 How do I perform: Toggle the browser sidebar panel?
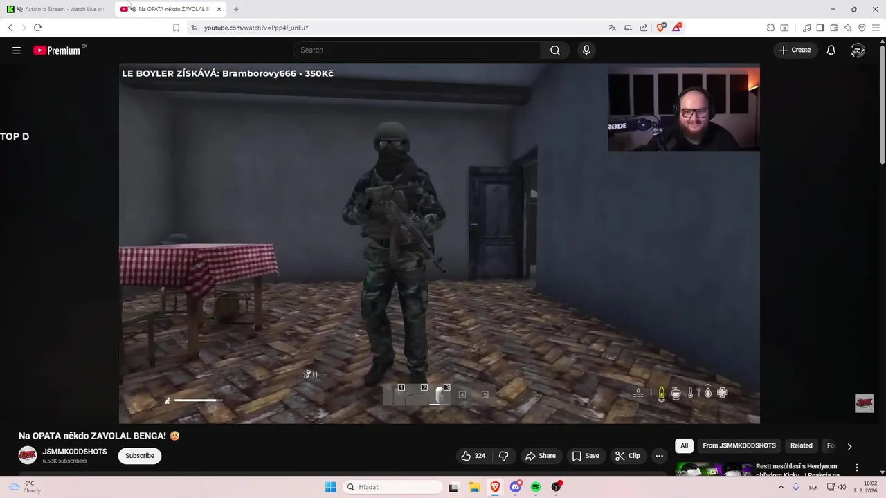(820, 28)
